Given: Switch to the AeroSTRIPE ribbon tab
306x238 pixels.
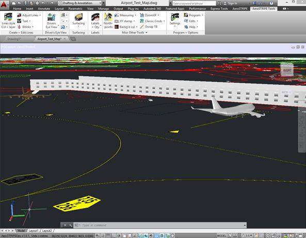Looking at the screenshot, I should coord(240,9).
